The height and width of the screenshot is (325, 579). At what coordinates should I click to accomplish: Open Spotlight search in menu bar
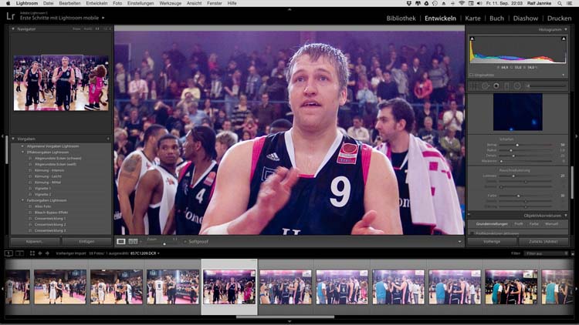tap(560, 3)
